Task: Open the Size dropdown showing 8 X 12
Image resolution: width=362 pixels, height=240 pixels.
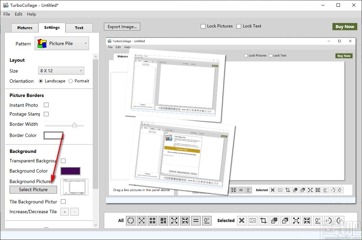Action: (61, 71)
